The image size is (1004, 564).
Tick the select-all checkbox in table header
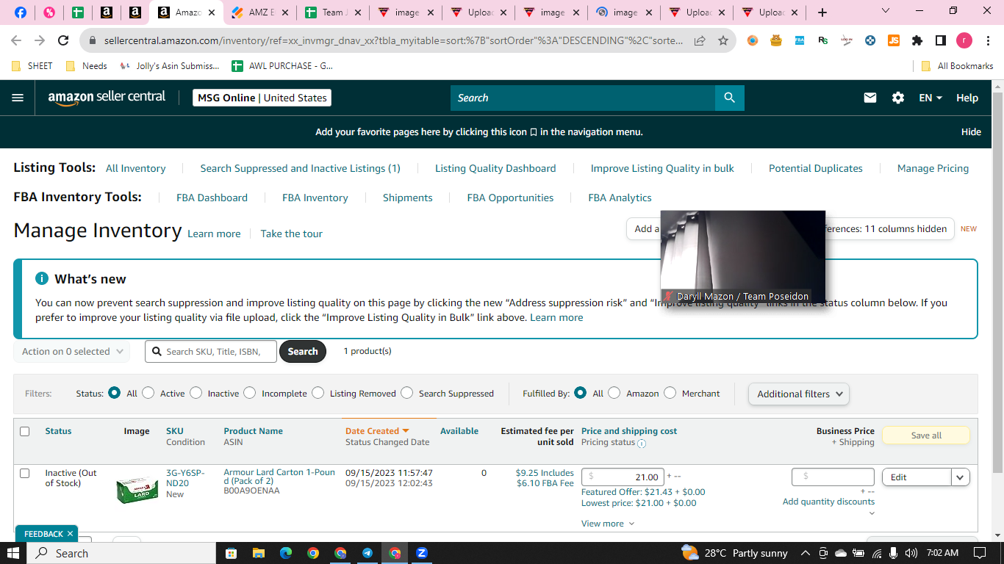24,431
